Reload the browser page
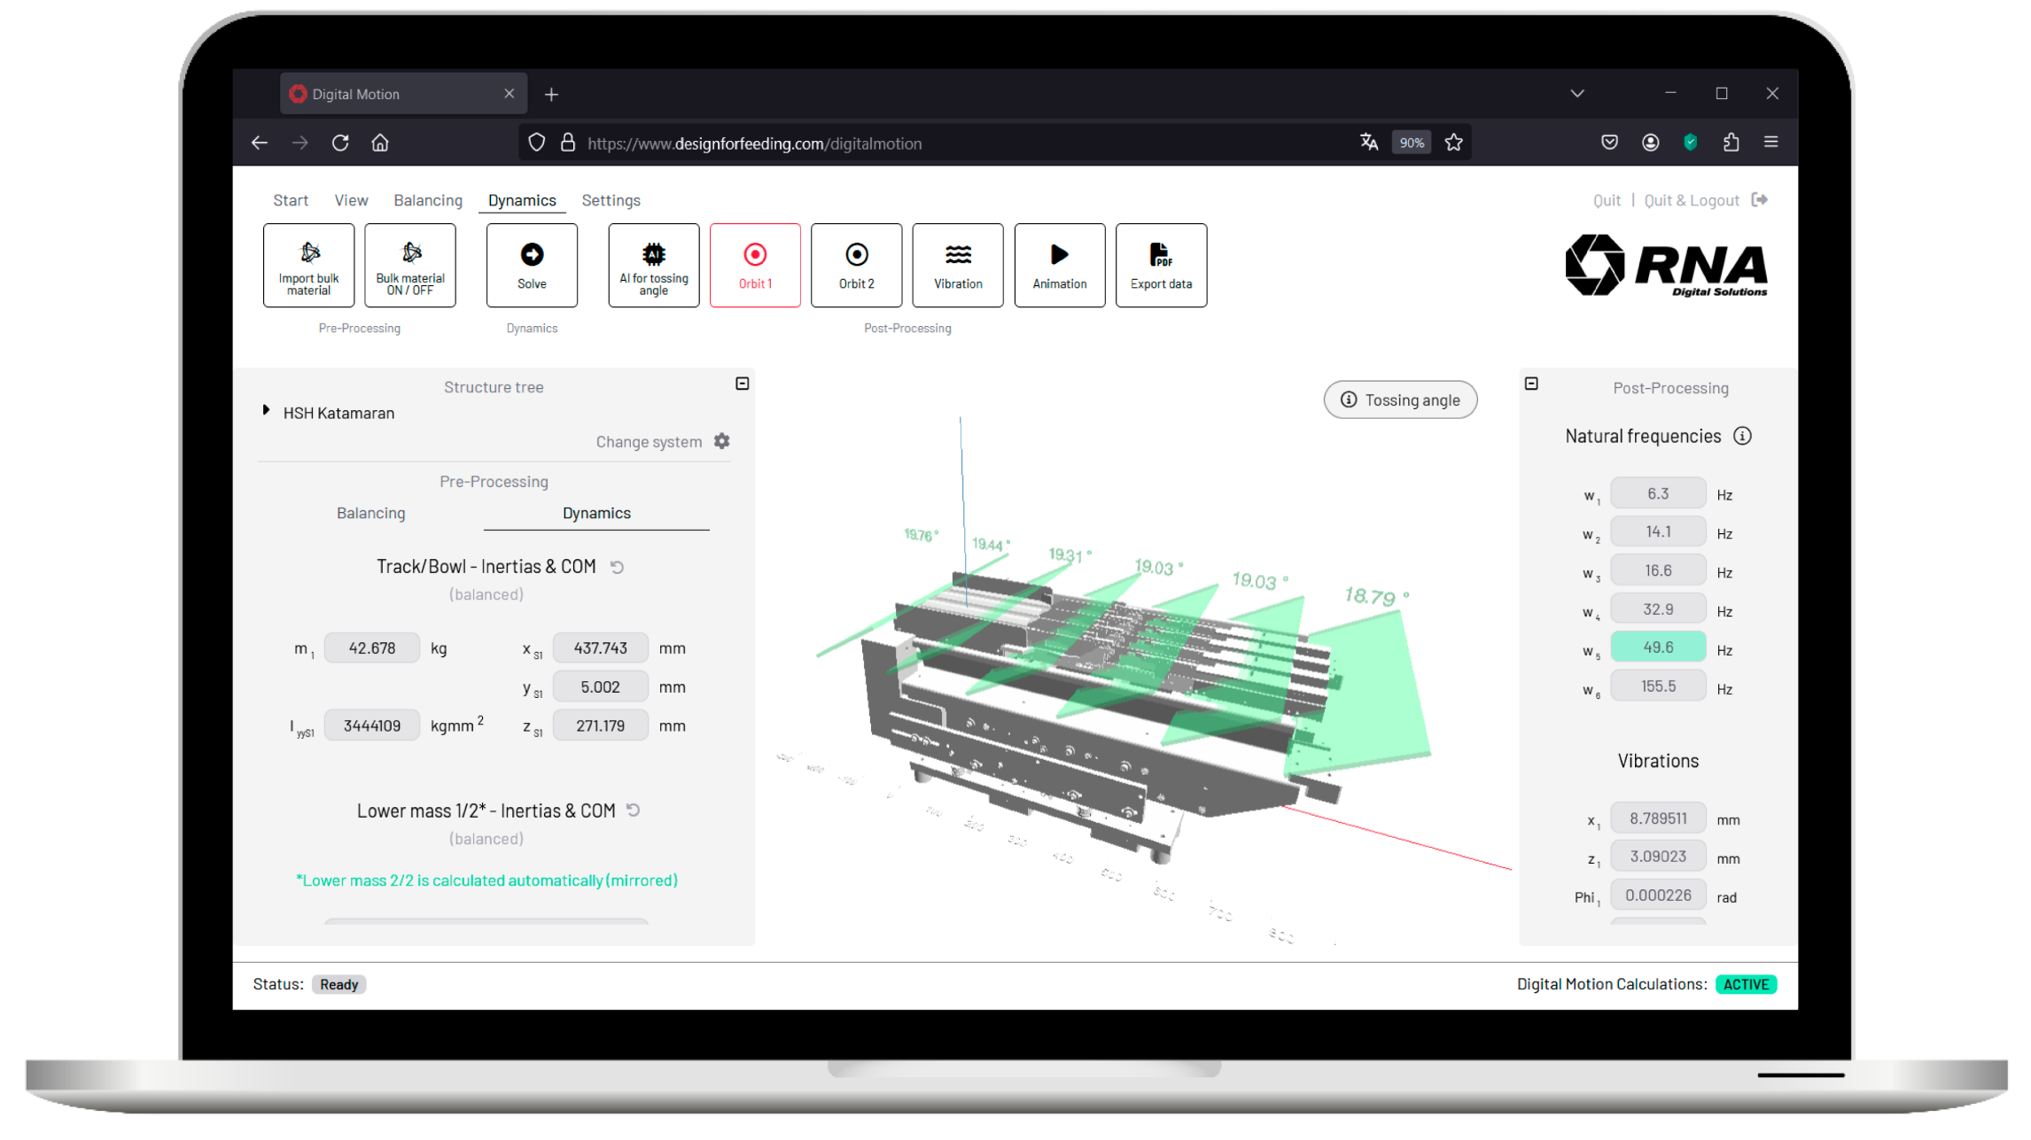This screenshot has height=1140, width=2031. (340, 143)
